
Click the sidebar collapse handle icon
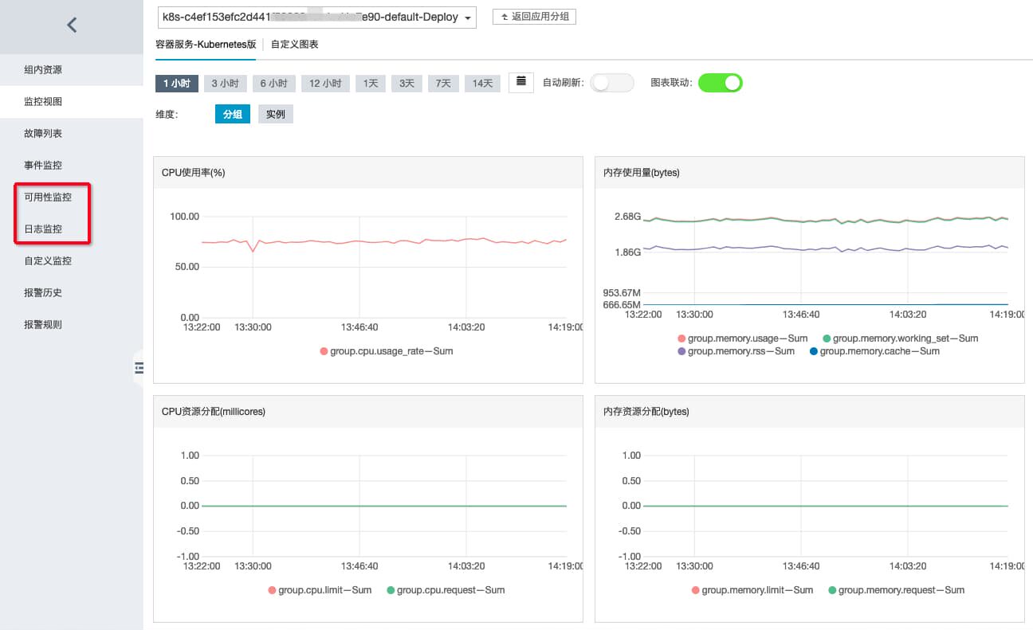tap(139, 367)
